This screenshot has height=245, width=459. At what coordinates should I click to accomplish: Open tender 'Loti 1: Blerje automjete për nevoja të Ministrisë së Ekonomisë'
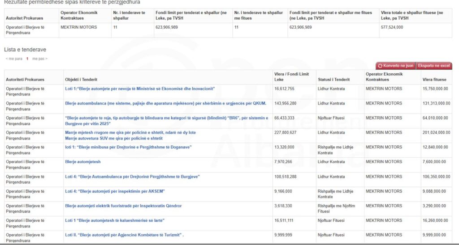[140, 89]
